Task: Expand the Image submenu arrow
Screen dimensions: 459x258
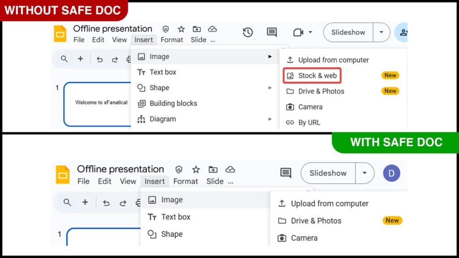Action: [270, 56]
